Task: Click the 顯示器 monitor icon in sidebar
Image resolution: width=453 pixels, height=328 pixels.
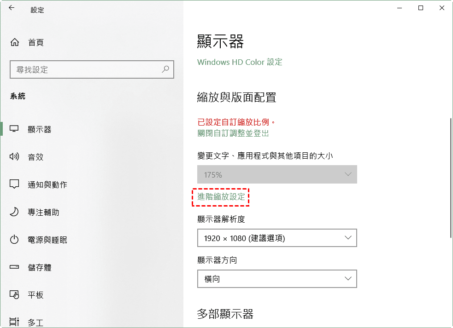Action: pos(14,129)
